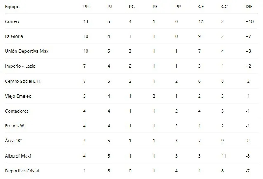Click the DIF column header
This screenshot has height=179, width=263.
click(x=249, y=7)
